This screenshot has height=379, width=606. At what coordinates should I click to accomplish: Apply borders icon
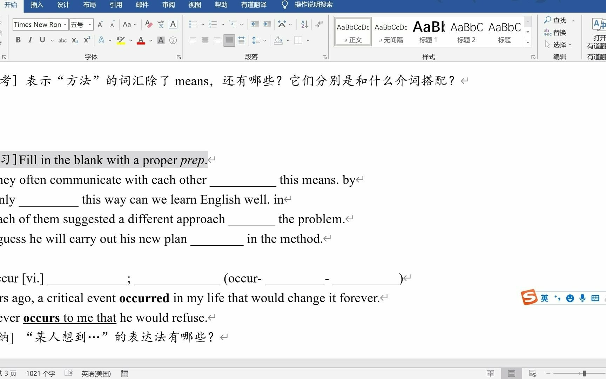298,40
